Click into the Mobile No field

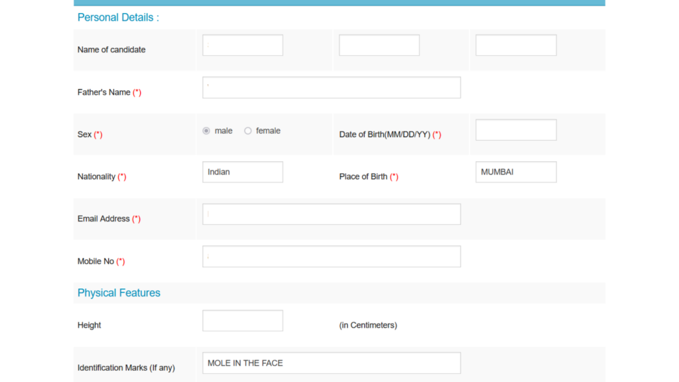(332, 257)
